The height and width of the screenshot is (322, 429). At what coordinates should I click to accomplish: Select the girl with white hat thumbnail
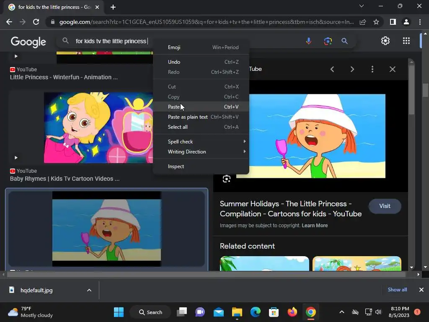(107, 229)
